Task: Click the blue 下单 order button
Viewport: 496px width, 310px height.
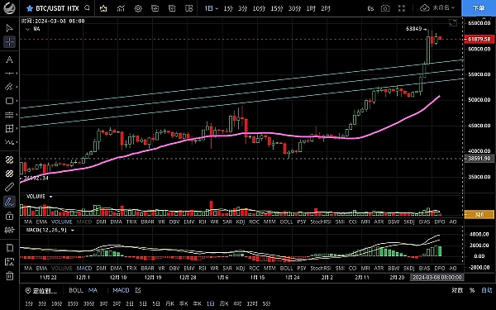Action: 479,8
